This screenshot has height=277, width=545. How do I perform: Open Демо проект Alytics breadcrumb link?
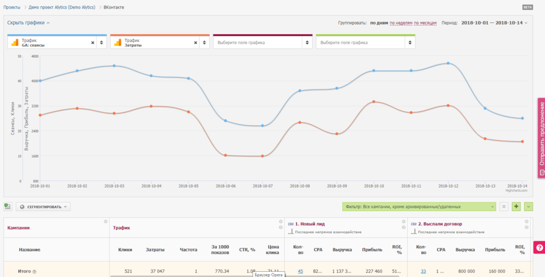coord(63,7)
